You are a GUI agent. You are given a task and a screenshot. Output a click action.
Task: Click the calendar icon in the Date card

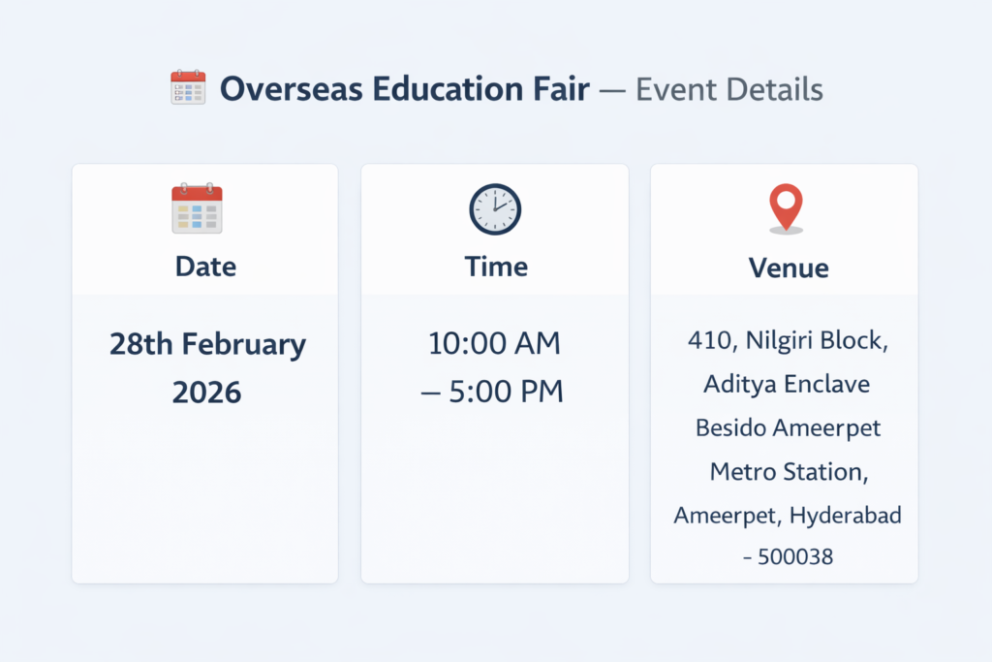point(197,208)
